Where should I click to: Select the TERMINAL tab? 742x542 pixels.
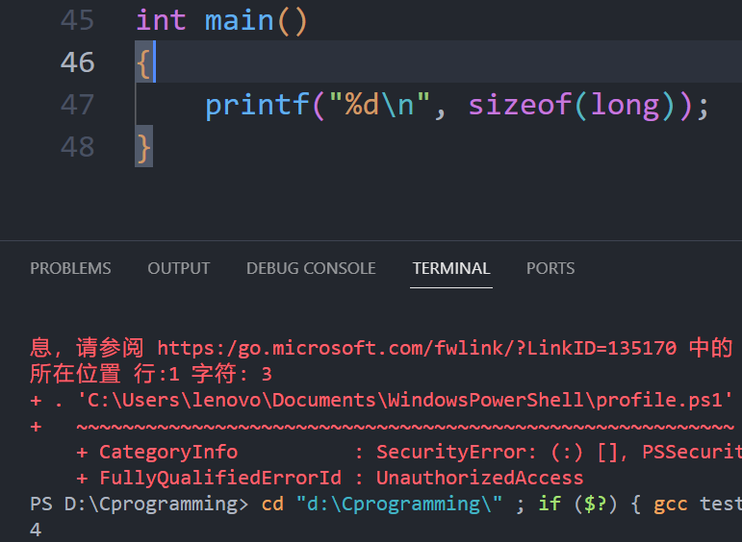click(x=451, y=268)
